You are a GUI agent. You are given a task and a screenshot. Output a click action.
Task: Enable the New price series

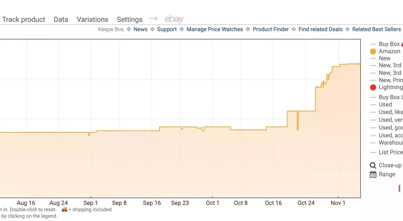pos(384,58)
